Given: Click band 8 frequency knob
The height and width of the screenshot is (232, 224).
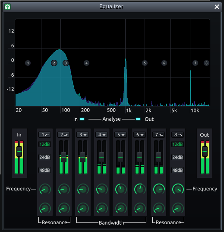Looking at the screenshot, I should pyautogui.click(x=178, y=189).
